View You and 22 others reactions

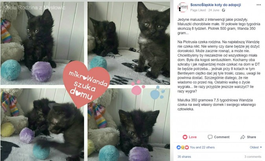pos(202,147)
